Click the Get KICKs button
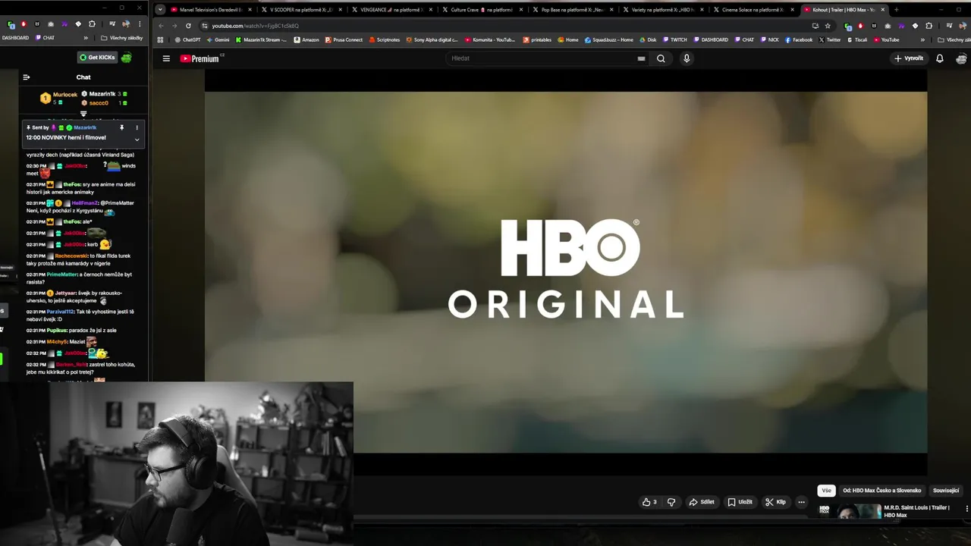This screenshot has width=971, height=546. (x=97, y=58)
